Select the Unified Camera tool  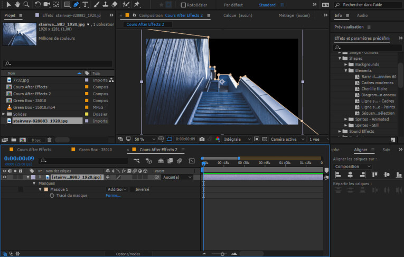click(x=46, y=4)
